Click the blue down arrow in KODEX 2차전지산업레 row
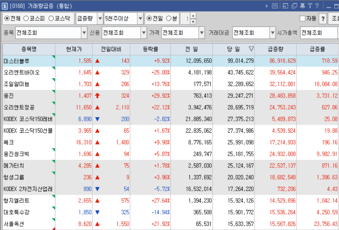Screen dimensions: 339x230 click(97, 189)
